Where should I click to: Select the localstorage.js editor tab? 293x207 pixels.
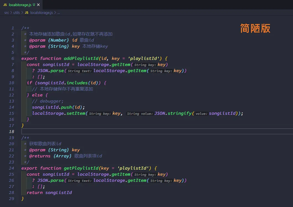click(x=20, y=5)
